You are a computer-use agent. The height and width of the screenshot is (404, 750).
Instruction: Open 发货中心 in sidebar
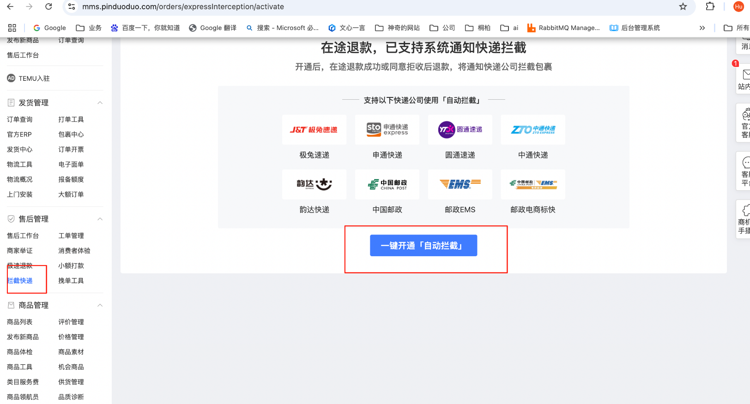(x=20, y=150)
